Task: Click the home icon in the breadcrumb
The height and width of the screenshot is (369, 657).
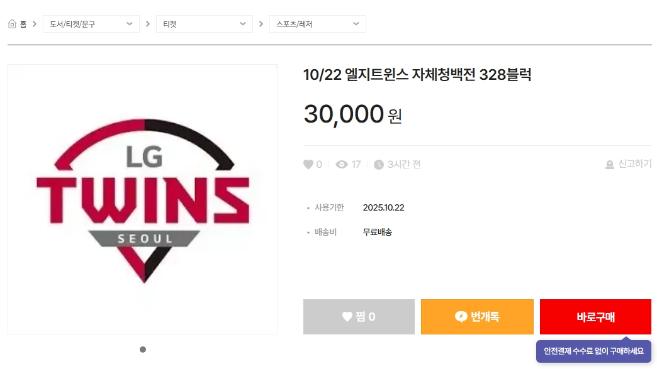Action: coord(11,23)
